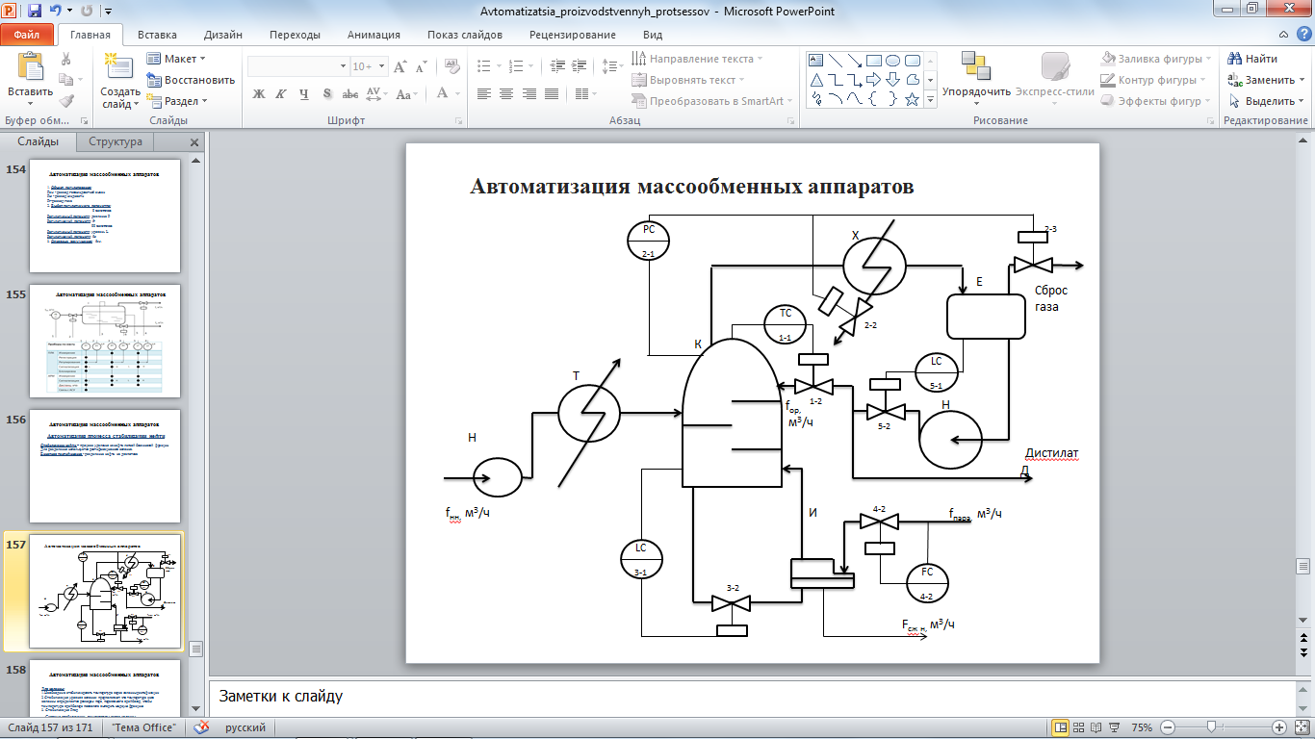
Task: Open PowerPoint Help question mark
Action: (1302, 34)
